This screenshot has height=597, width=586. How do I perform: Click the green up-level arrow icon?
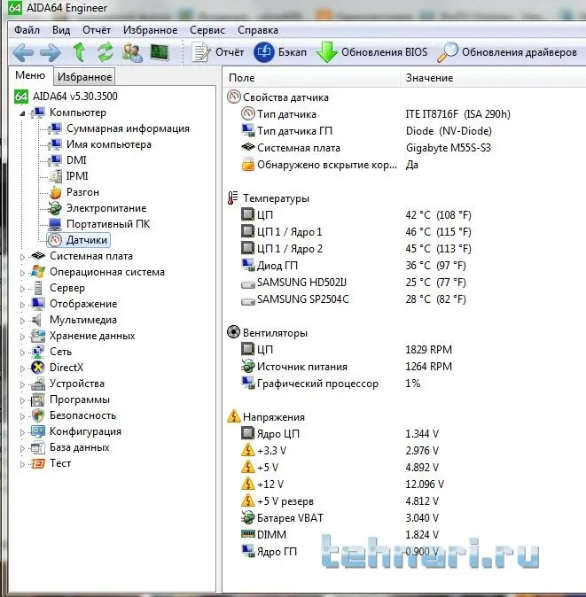coord(79,52)
